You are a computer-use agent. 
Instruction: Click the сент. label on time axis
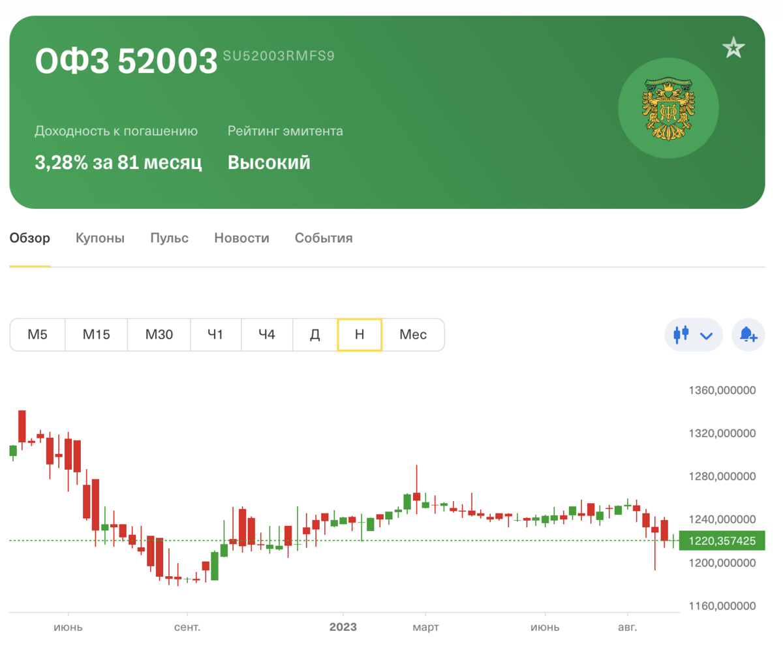click(187, 628)
